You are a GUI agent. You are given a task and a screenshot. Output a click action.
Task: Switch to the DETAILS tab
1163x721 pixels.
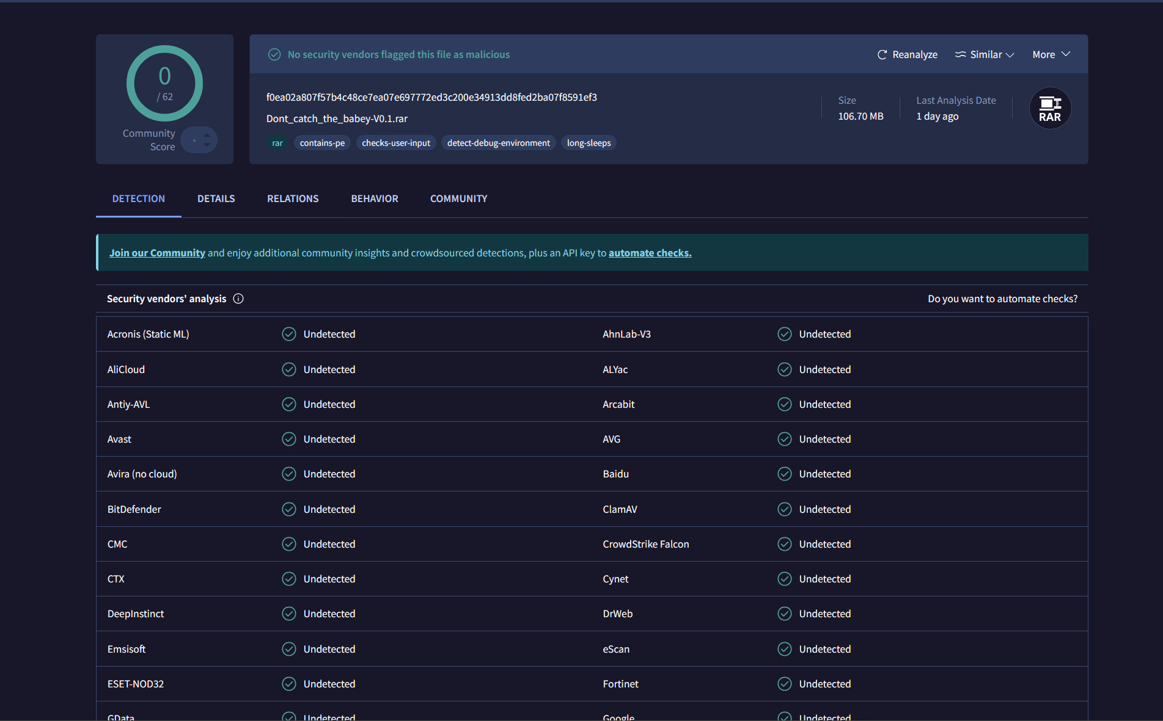[x=216, y=198]
